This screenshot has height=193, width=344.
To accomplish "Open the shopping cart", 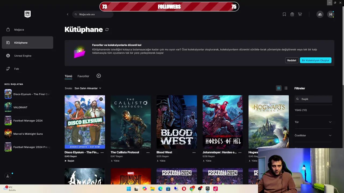I will click(300, 14).
